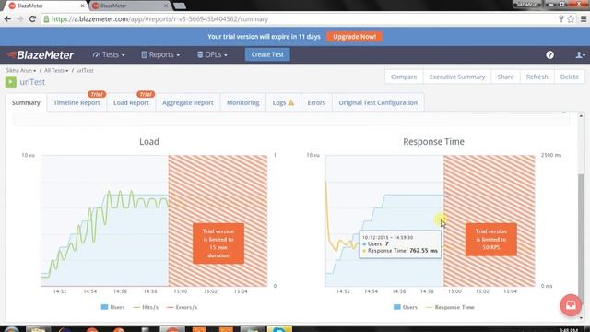
Task: Toggle Hits/s series in Load legend
Action: tap(146, 307)
